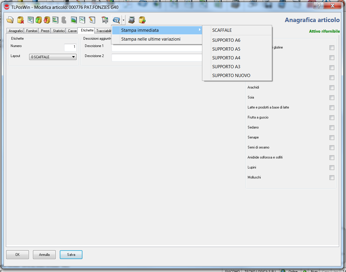Choose Stampa nelle ultime variazioni menu item
The image size is (346, 272).
click(151, 39)
